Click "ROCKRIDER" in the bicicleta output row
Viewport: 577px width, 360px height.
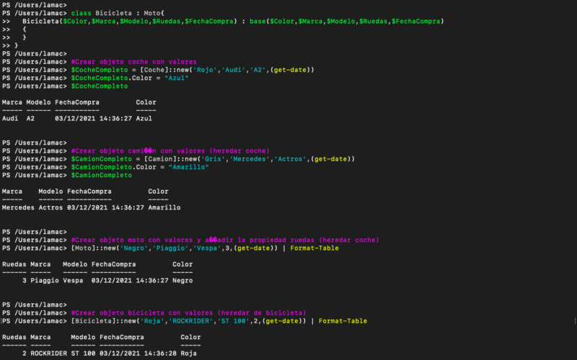48,354
